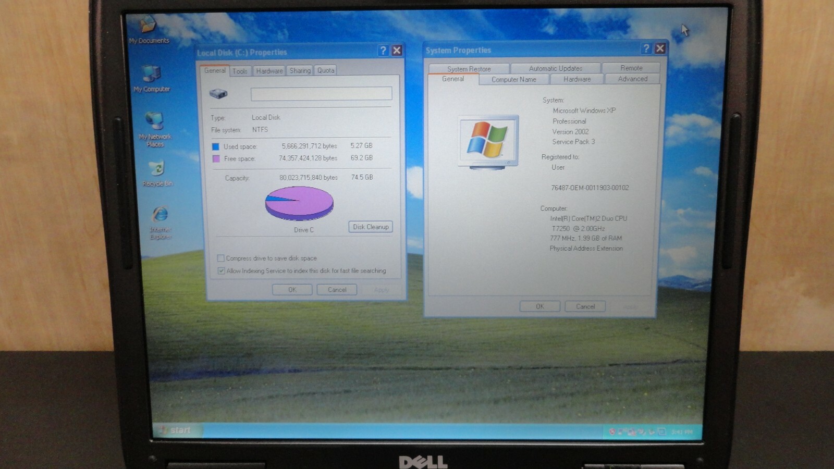Open Hardware tab in System Properties

[577, 79]
